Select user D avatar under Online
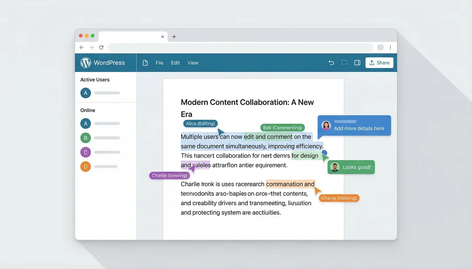This screenshot has height=269, width=472. tap(86, 166)
